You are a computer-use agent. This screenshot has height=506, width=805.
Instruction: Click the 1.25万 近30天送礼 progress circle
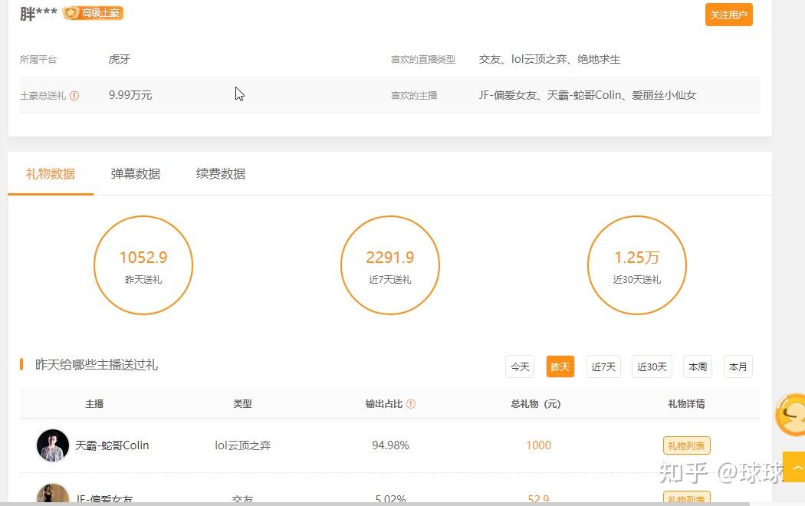pos(636,264)
